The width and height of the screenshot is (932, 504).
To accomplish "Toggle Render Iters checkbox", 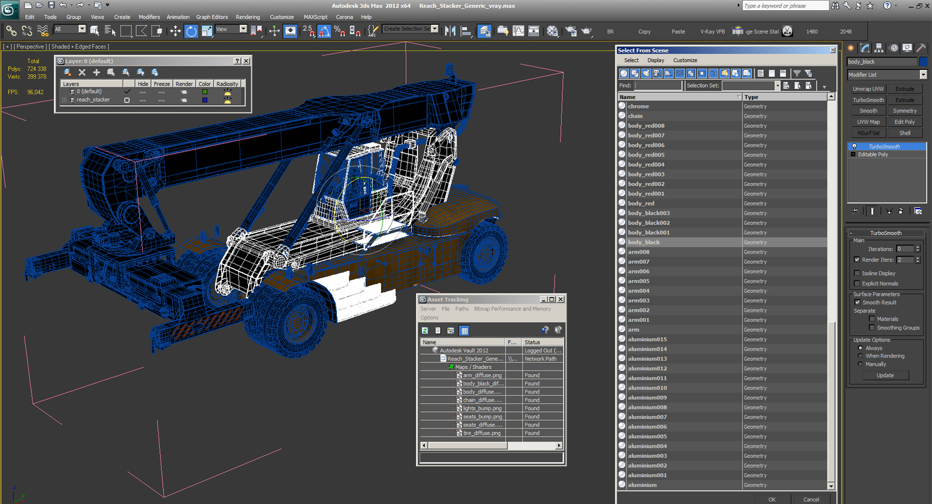I will point(857,260).
